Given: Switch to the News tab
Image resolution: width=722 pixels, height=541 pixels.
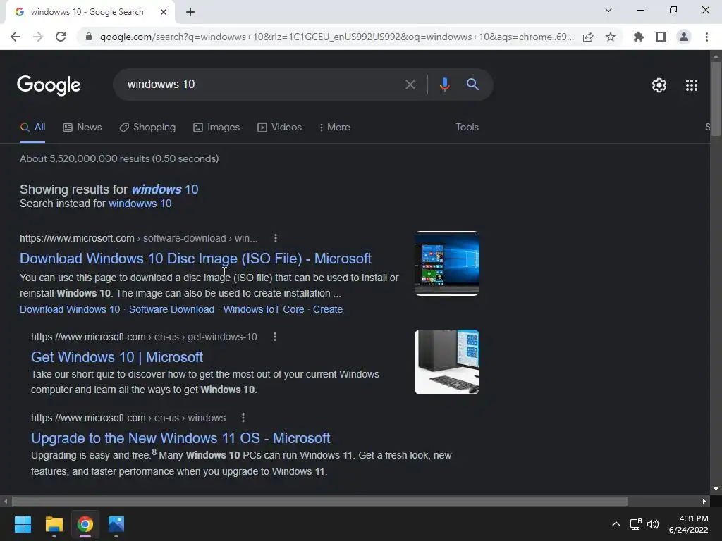Looking at the screenshot, I should [82, 128].
